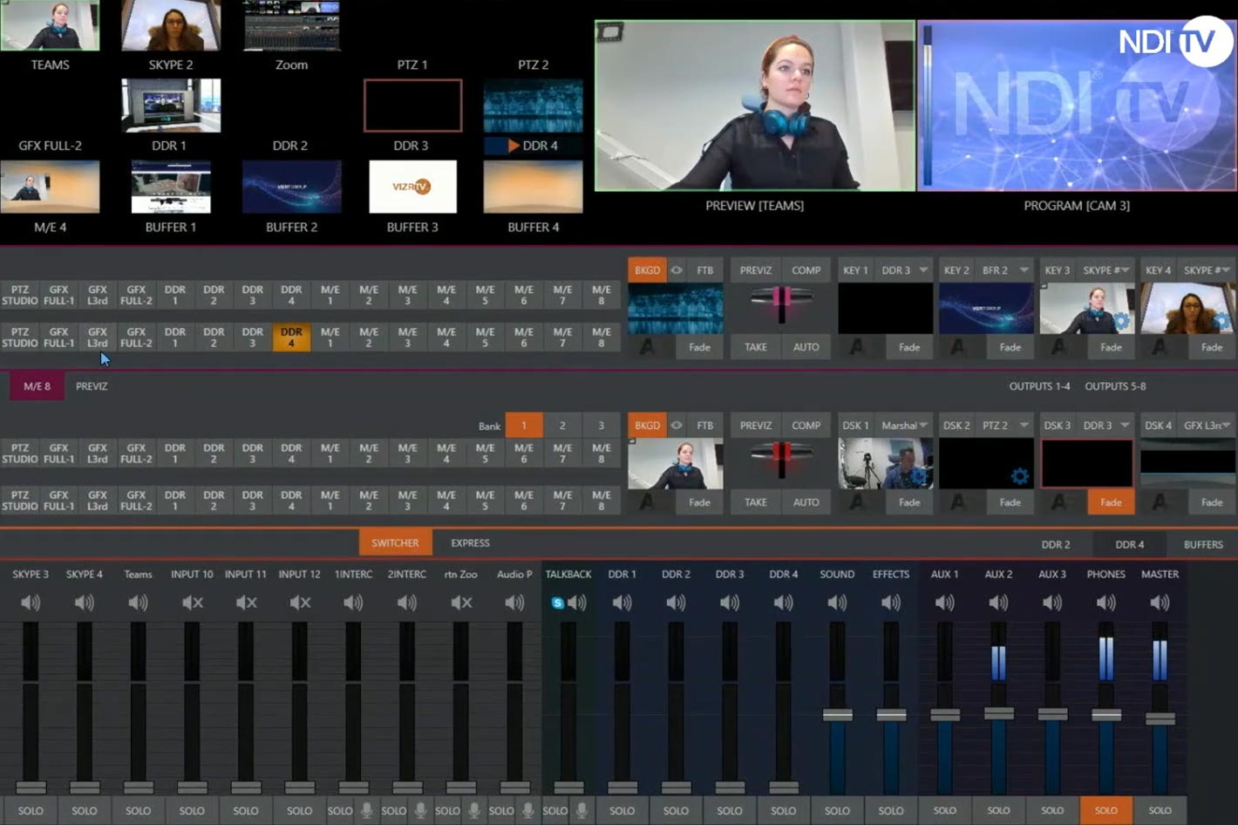Click the highlighted orange DDR 4 source button
This screenshot has height=825, width=1238.
pos(291,337)
